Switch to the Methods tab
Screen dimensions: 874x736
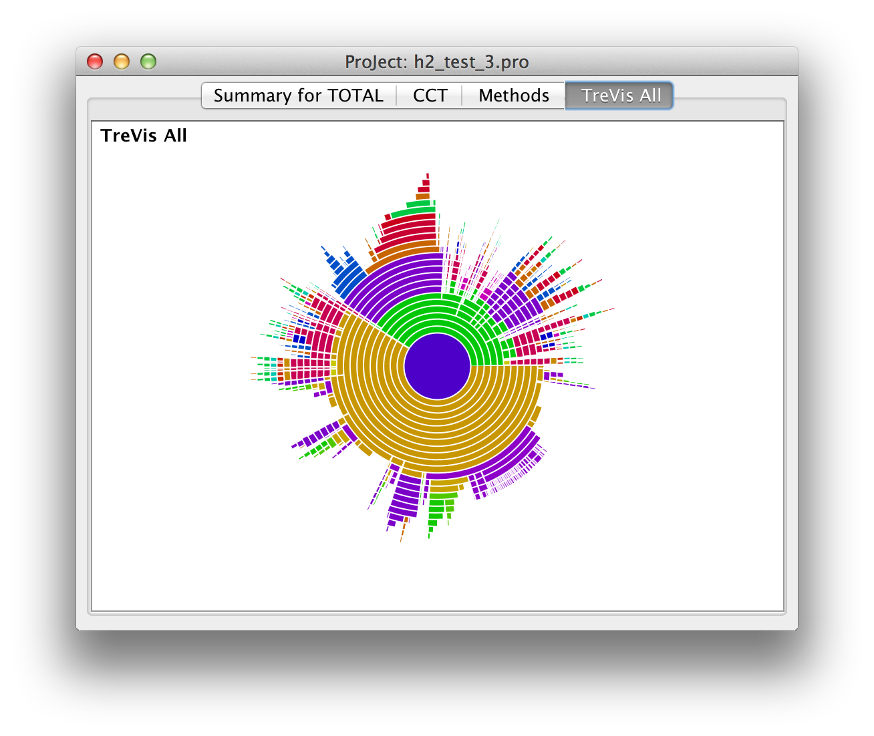[514, 96]
